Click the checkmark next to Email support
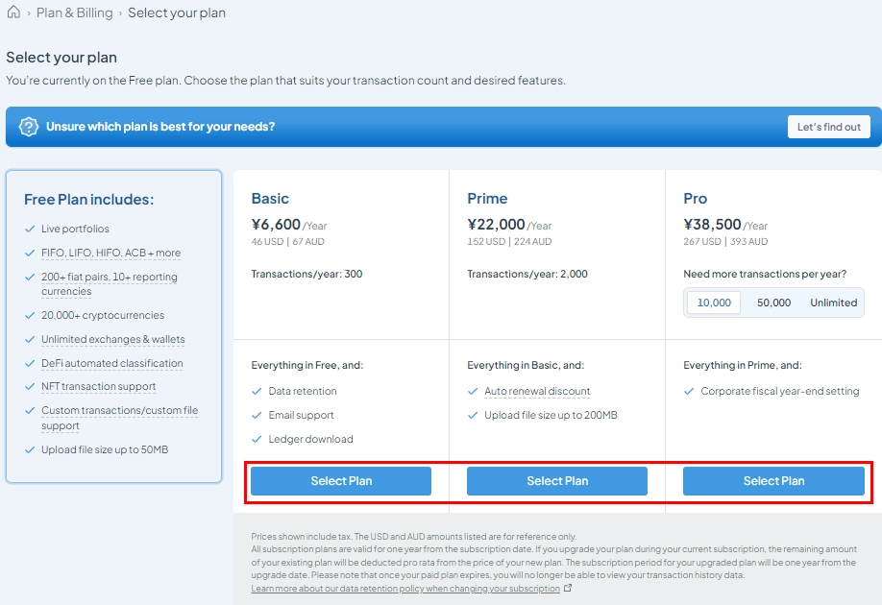882x605 pixels. [x=257, y=415]
